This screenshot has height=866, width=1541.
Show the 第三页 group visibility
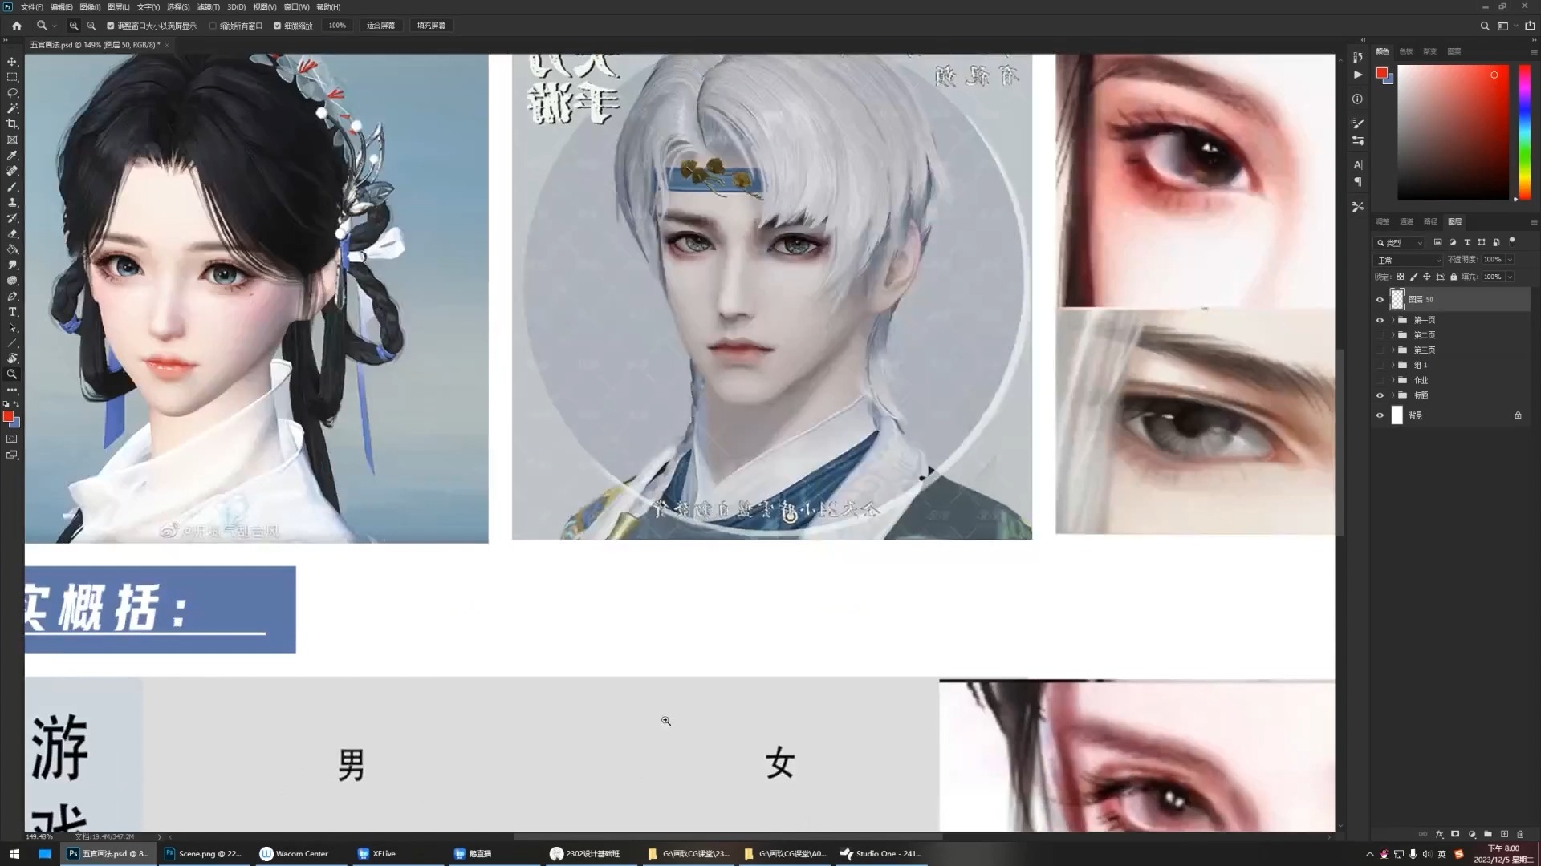tap(1380, 350)
